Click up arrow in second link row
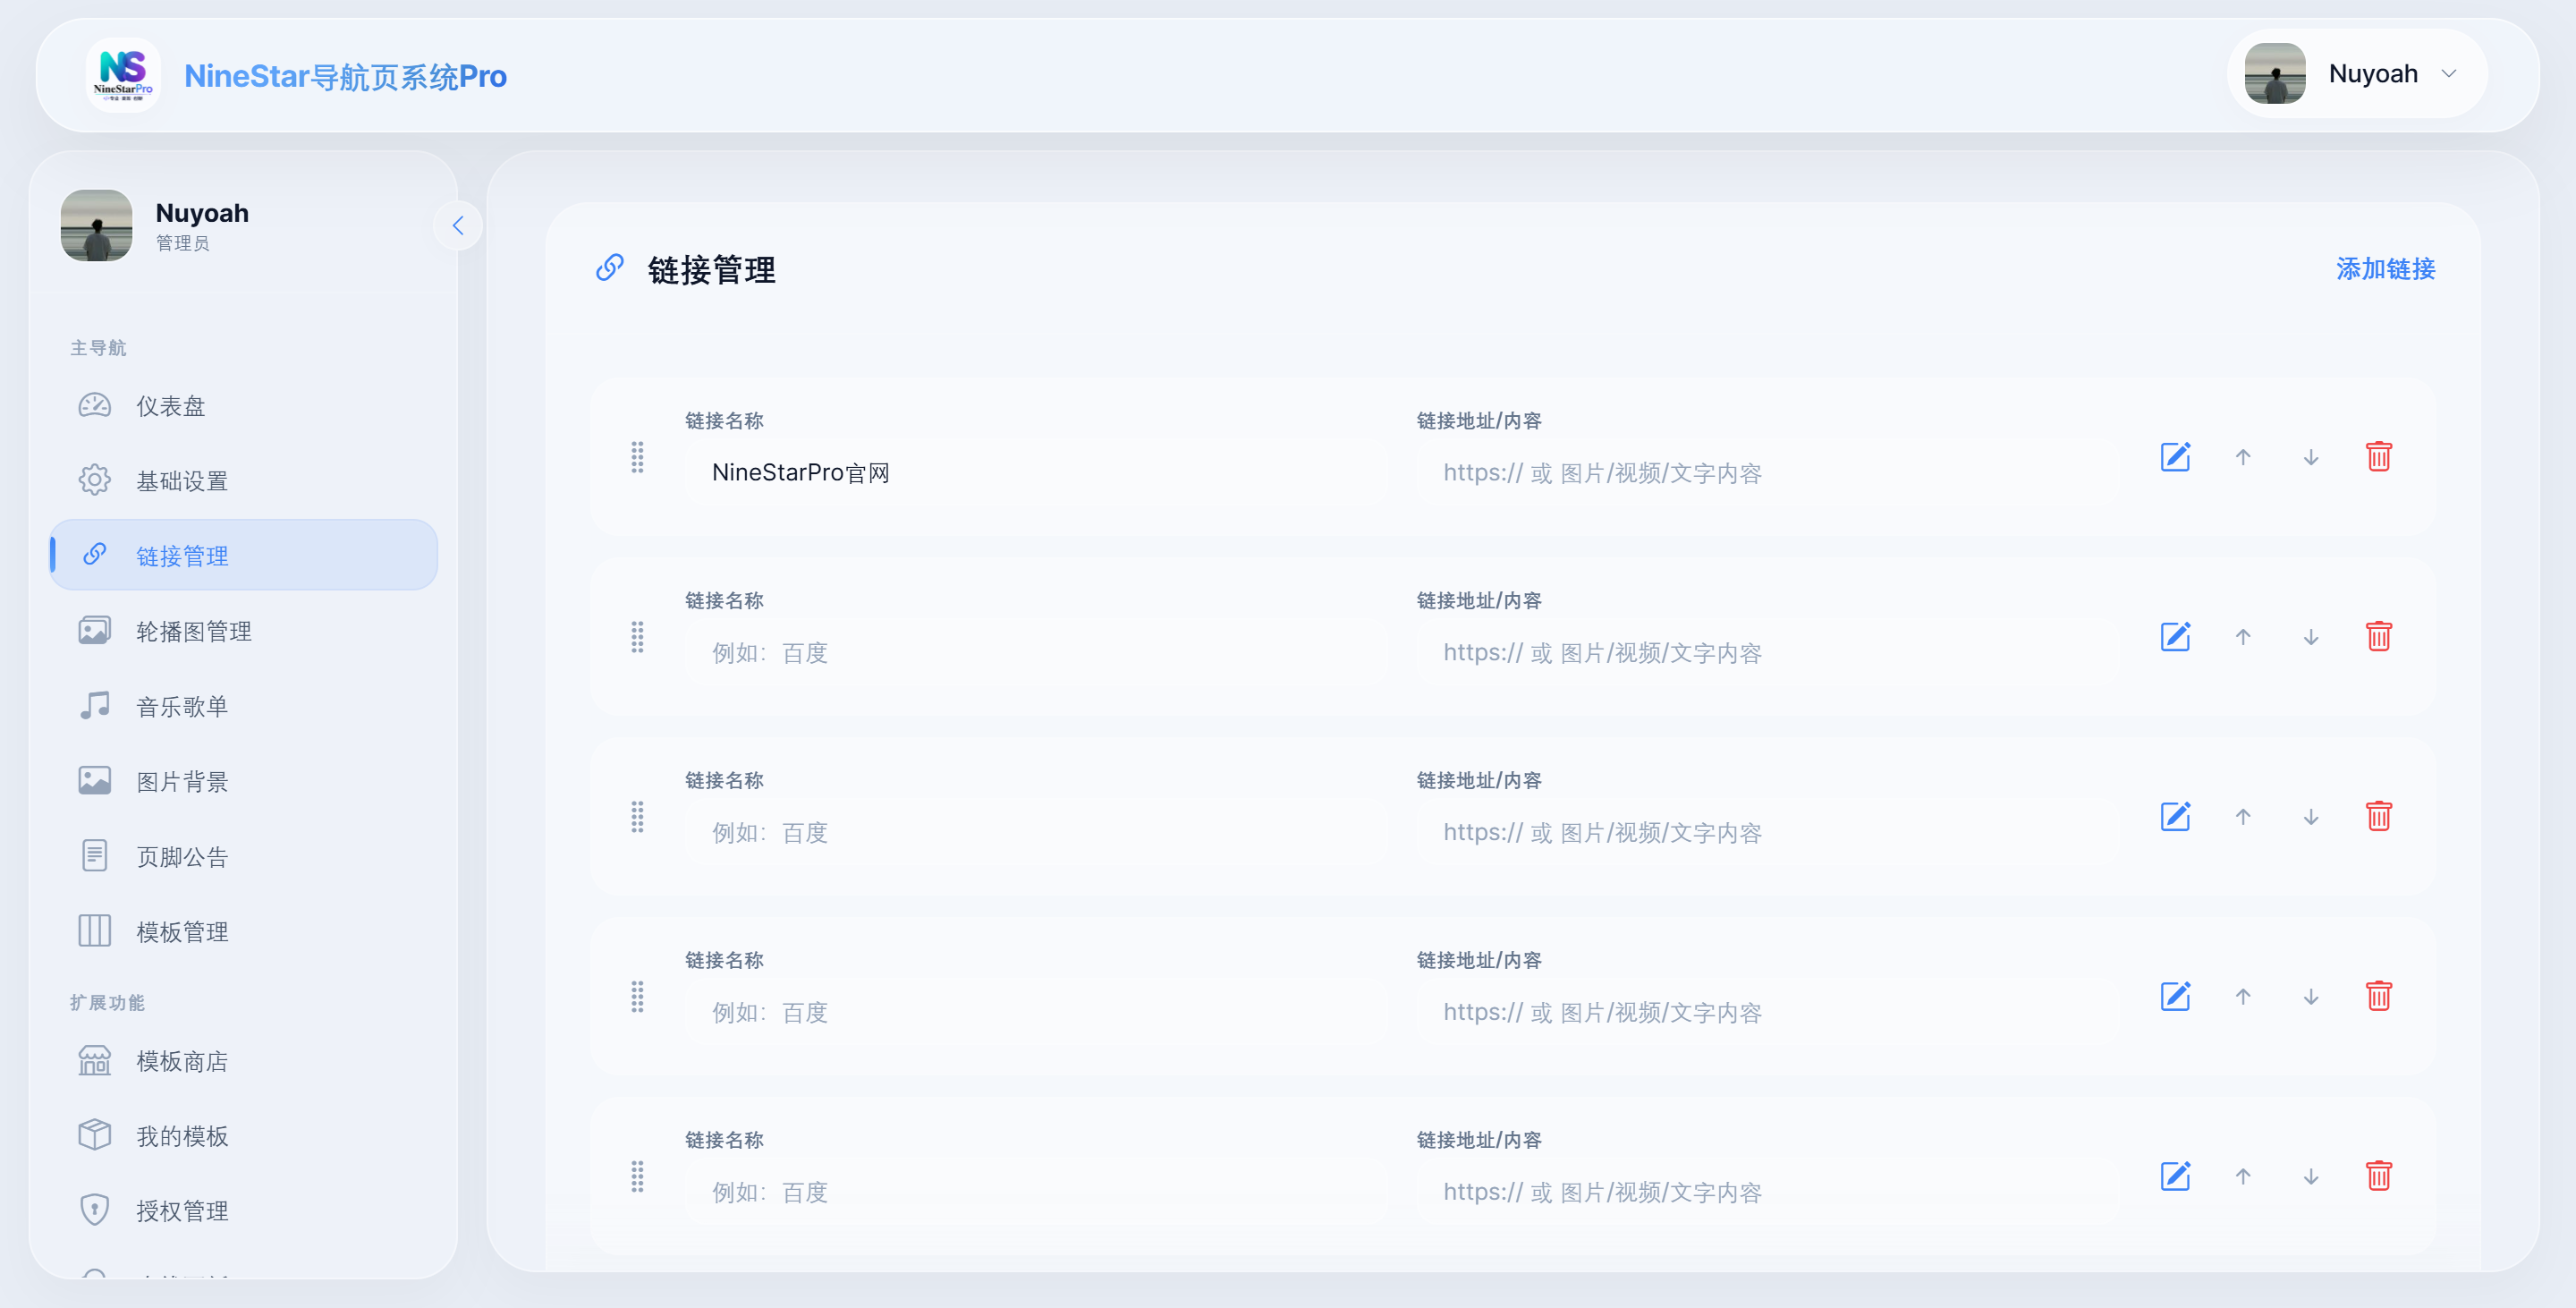This screenshot has width=2576, height=1308. pos(2243,637)
